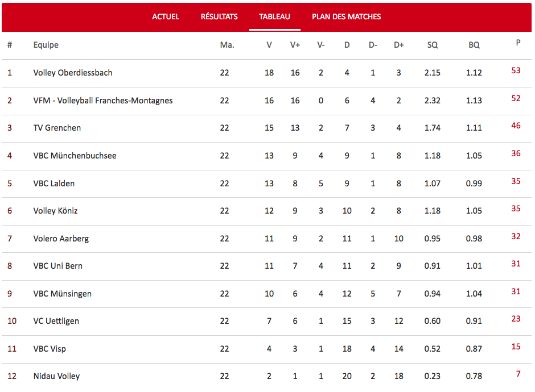Select Volley Köniz in the table
This screenshot has height=392, width=535.
point(55,211)
